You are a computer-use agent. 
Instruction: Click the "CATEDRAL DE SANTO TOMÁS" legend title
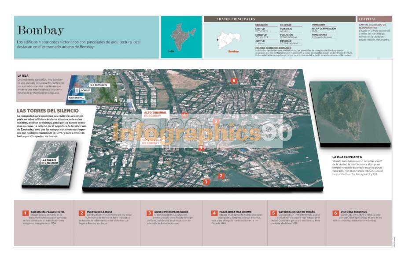[297, 212]
